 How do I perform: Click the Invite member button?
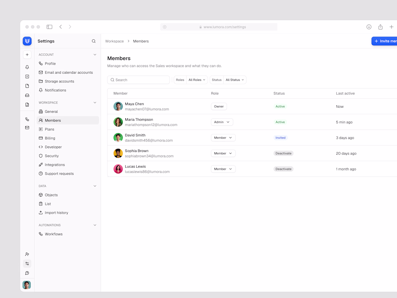pos(384,41)
